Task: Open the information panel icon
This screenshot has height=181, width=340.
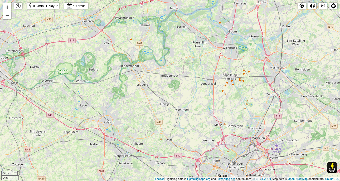Action: point(18,6)
